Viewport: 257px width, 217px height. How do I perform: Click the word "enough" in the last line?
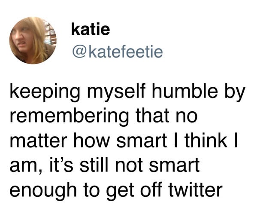(x=43, y=191)
